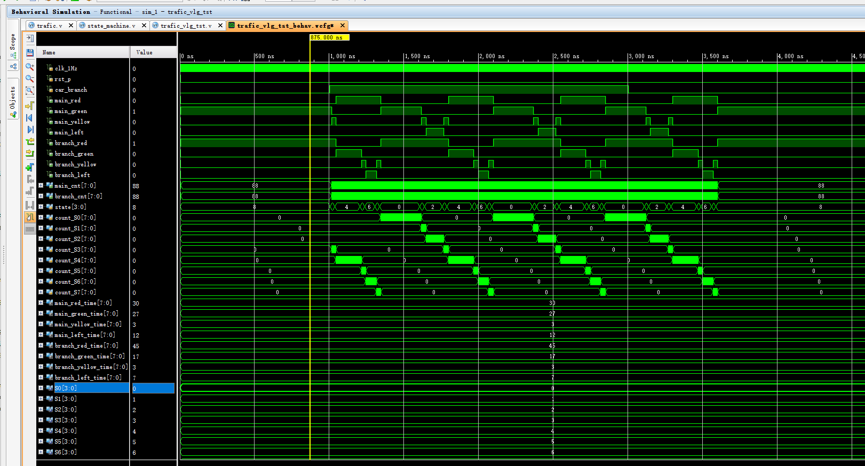865x466 pixels.
Task: Expand the count_S0[7:0] bus
Action: click(x=41, y=218)
